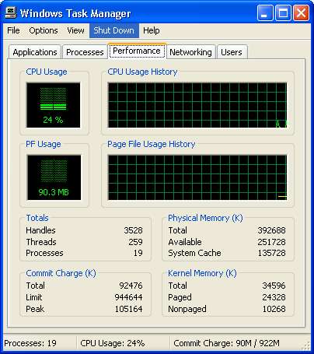Click the CPU Usage gauge meter
The width and height of the screenshot is (314, 354).
coord(53,105)
